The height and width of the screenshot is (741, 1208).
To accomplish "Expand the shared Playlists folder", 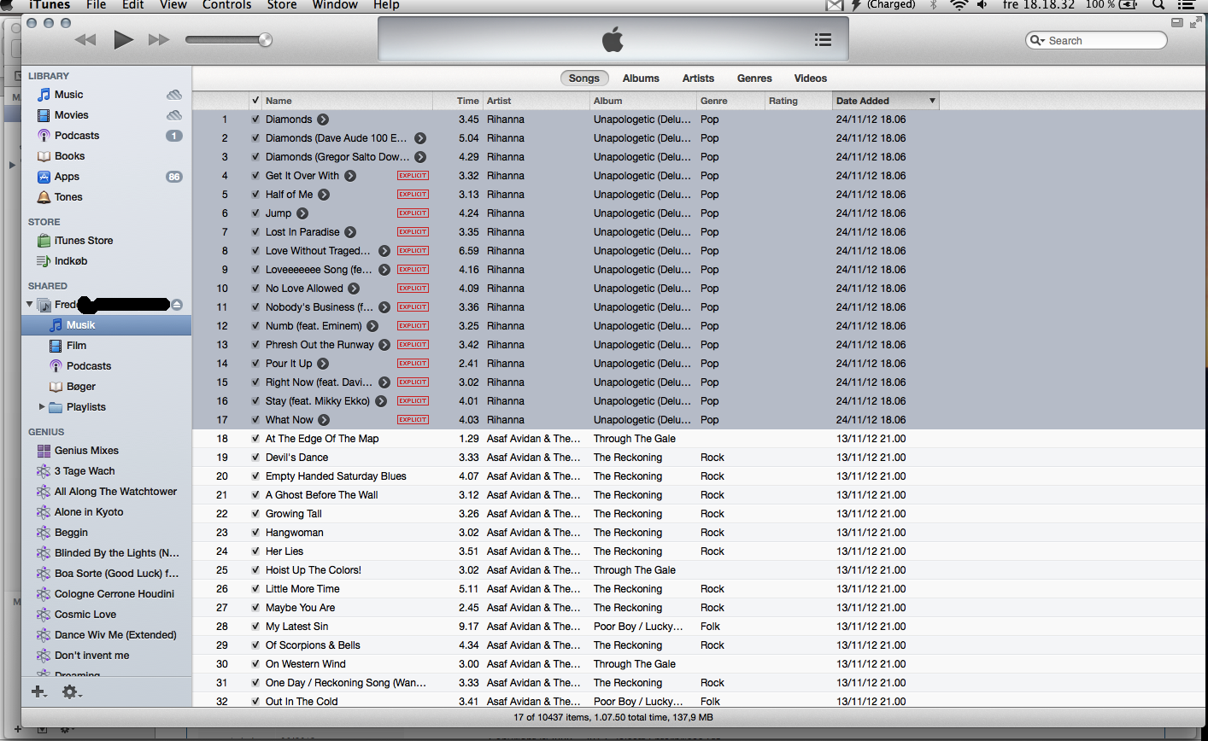I will (x=42, y=407).
